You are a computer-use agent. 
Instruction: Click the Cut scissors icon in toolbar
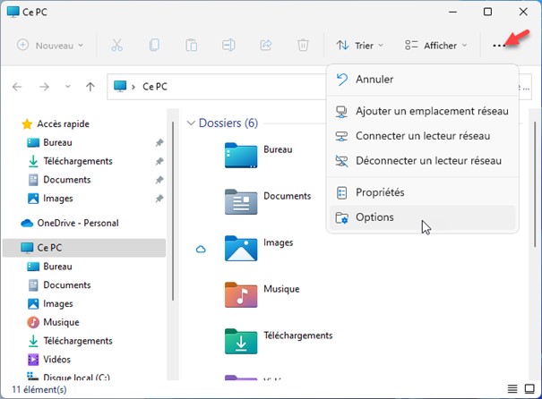click(117, 45)
